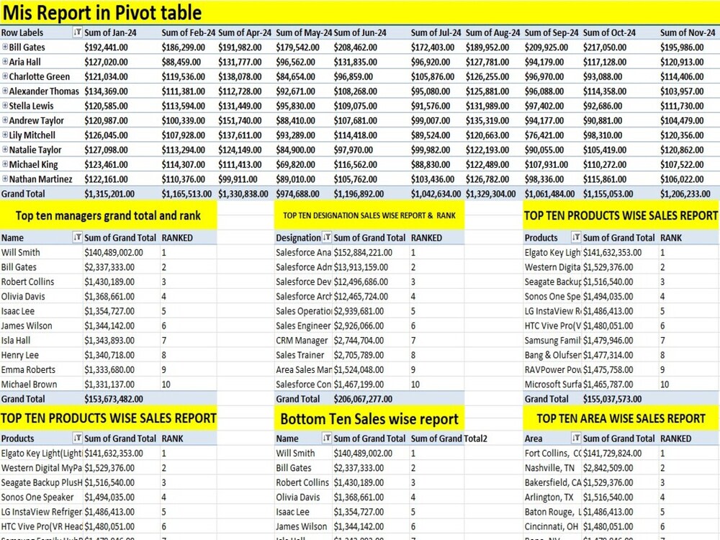Open the Designation filter dropdown
This screenshot has width=720, height=540.
[326, 238]
